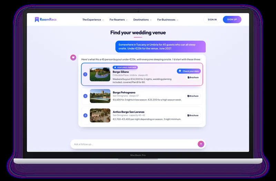This screenshot has height=181, width=276.
Task: Click 'San Gimignano · capacity 40–42' text
Action: tap(129, 115)
